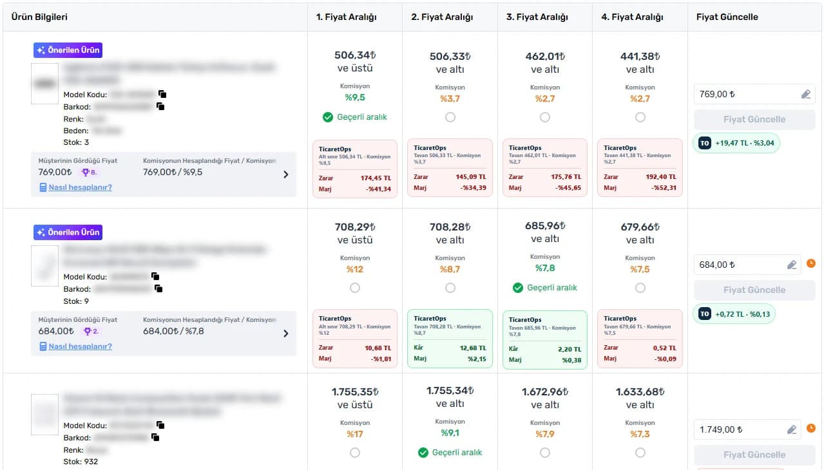Pick the 1.755,35₺ ve üstü range radio
Viewport: 824px width, 470px height.
355,453
